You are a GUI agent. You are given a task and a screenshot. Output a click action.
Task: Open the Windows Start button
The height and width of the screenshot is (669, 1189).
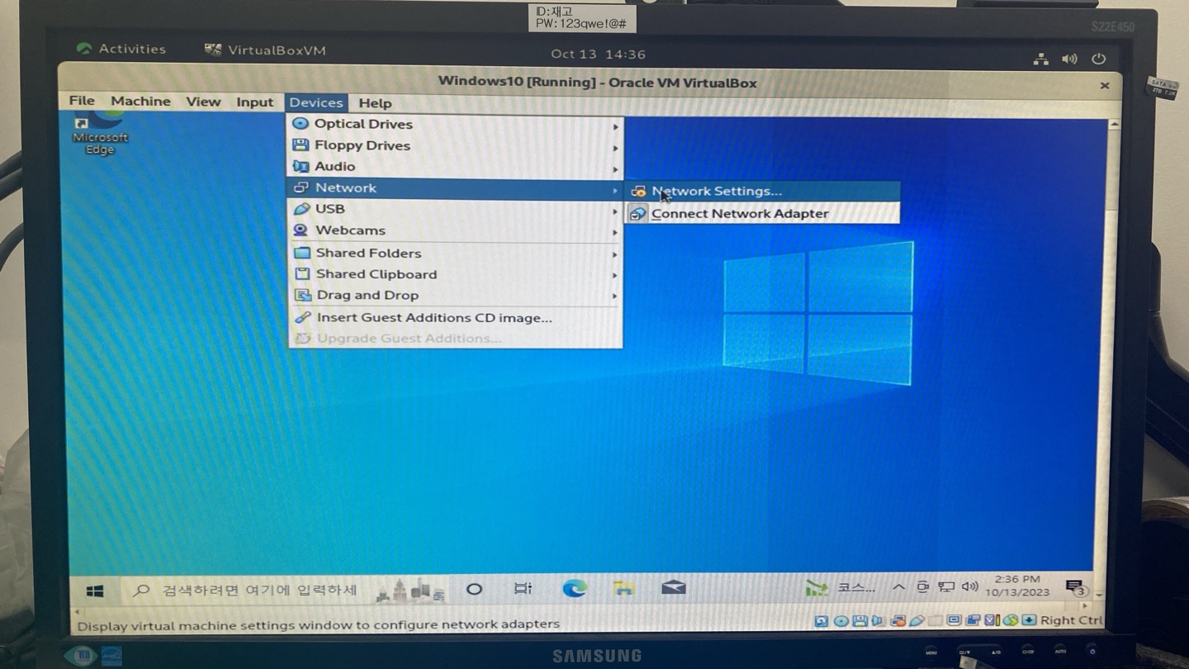(x=95, y=591)
